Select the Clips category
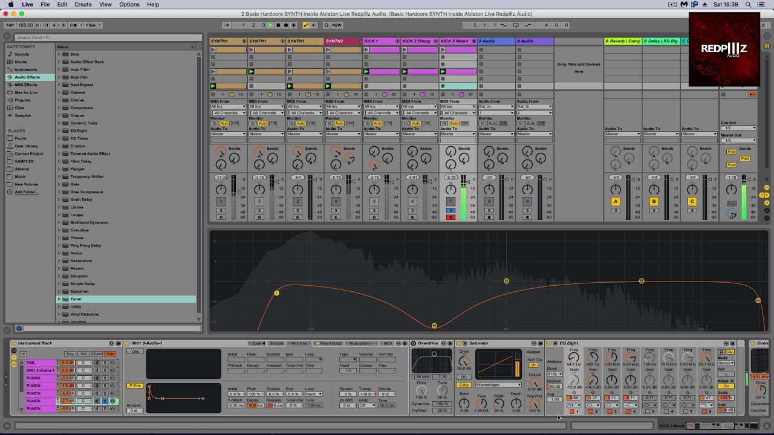Image resolution: width=774 pixels, height=435 pixels. click(x=20, y=108)
